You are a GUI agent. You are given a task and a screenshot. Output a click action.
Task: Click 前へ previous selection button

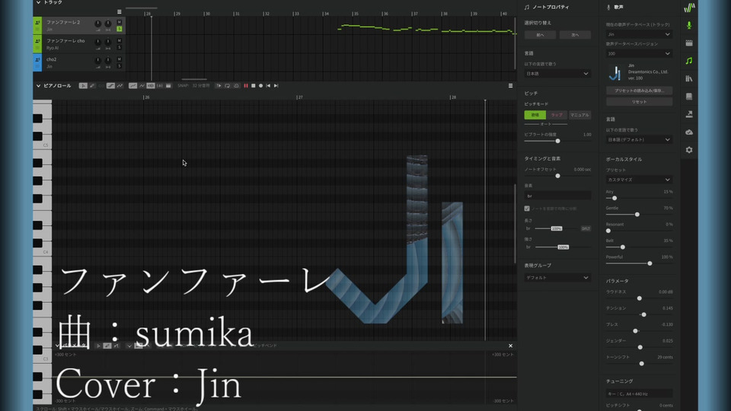[540, 35]
